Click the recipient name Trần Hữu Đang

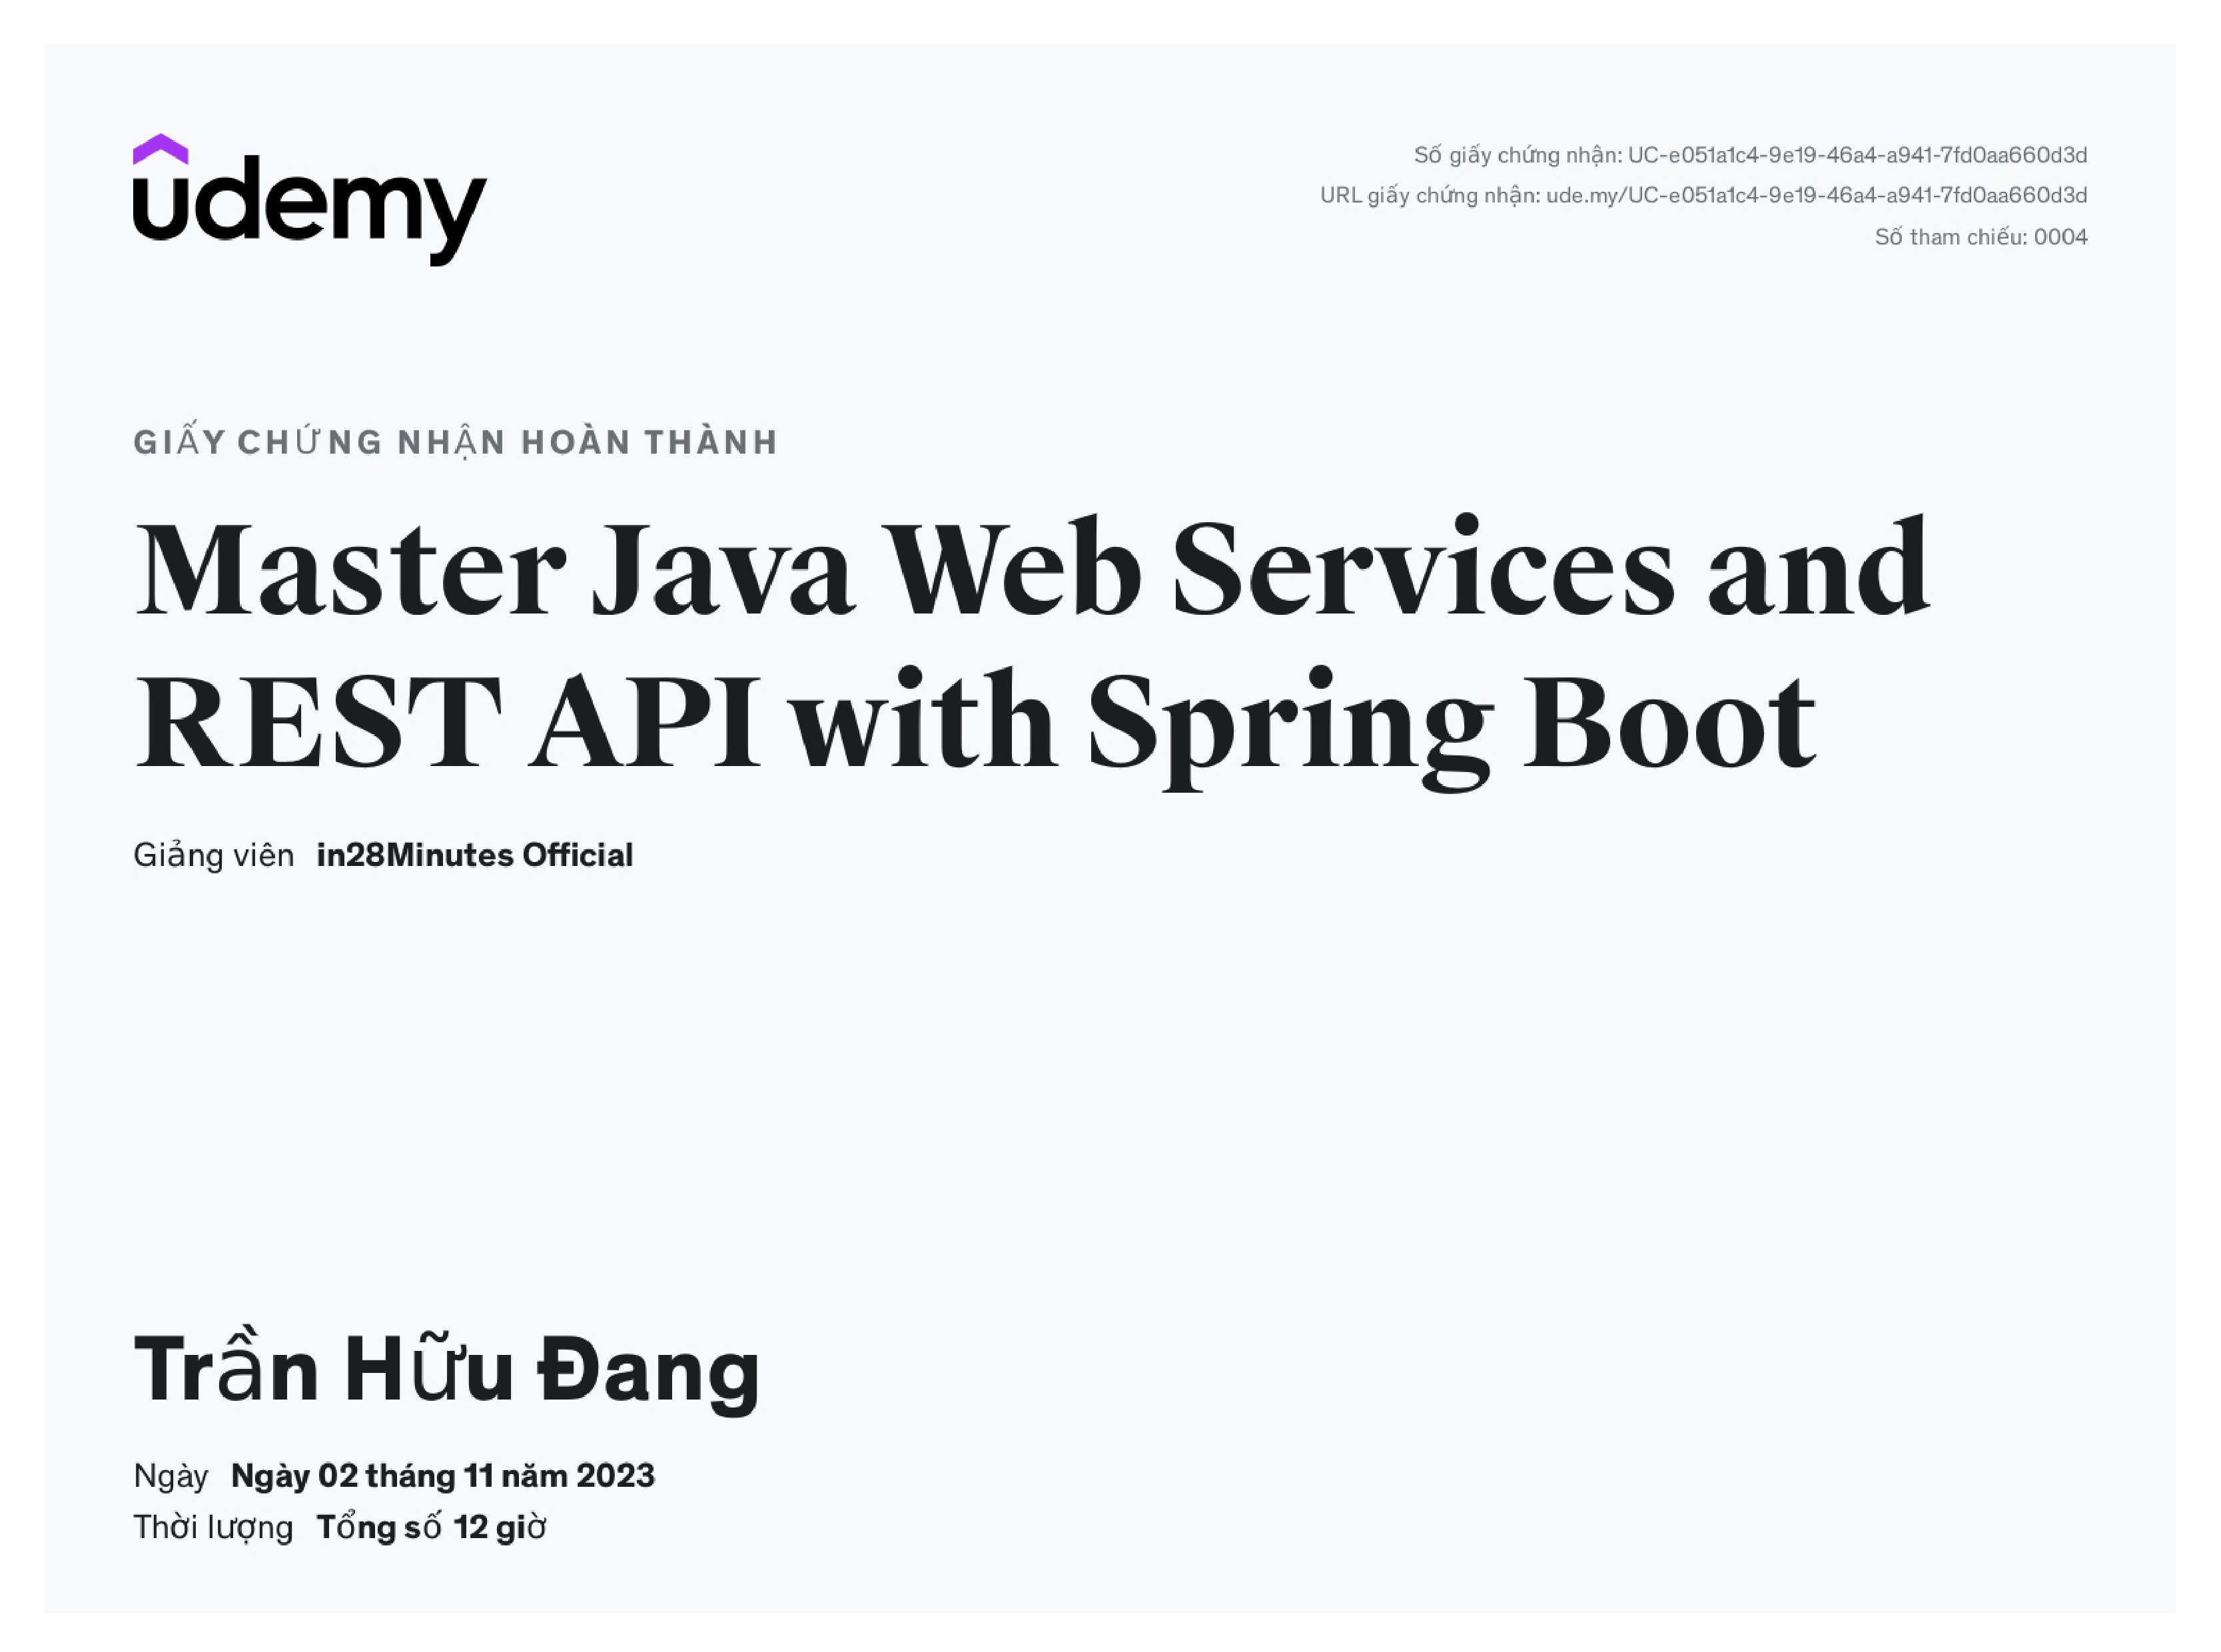click(446, 1369)
